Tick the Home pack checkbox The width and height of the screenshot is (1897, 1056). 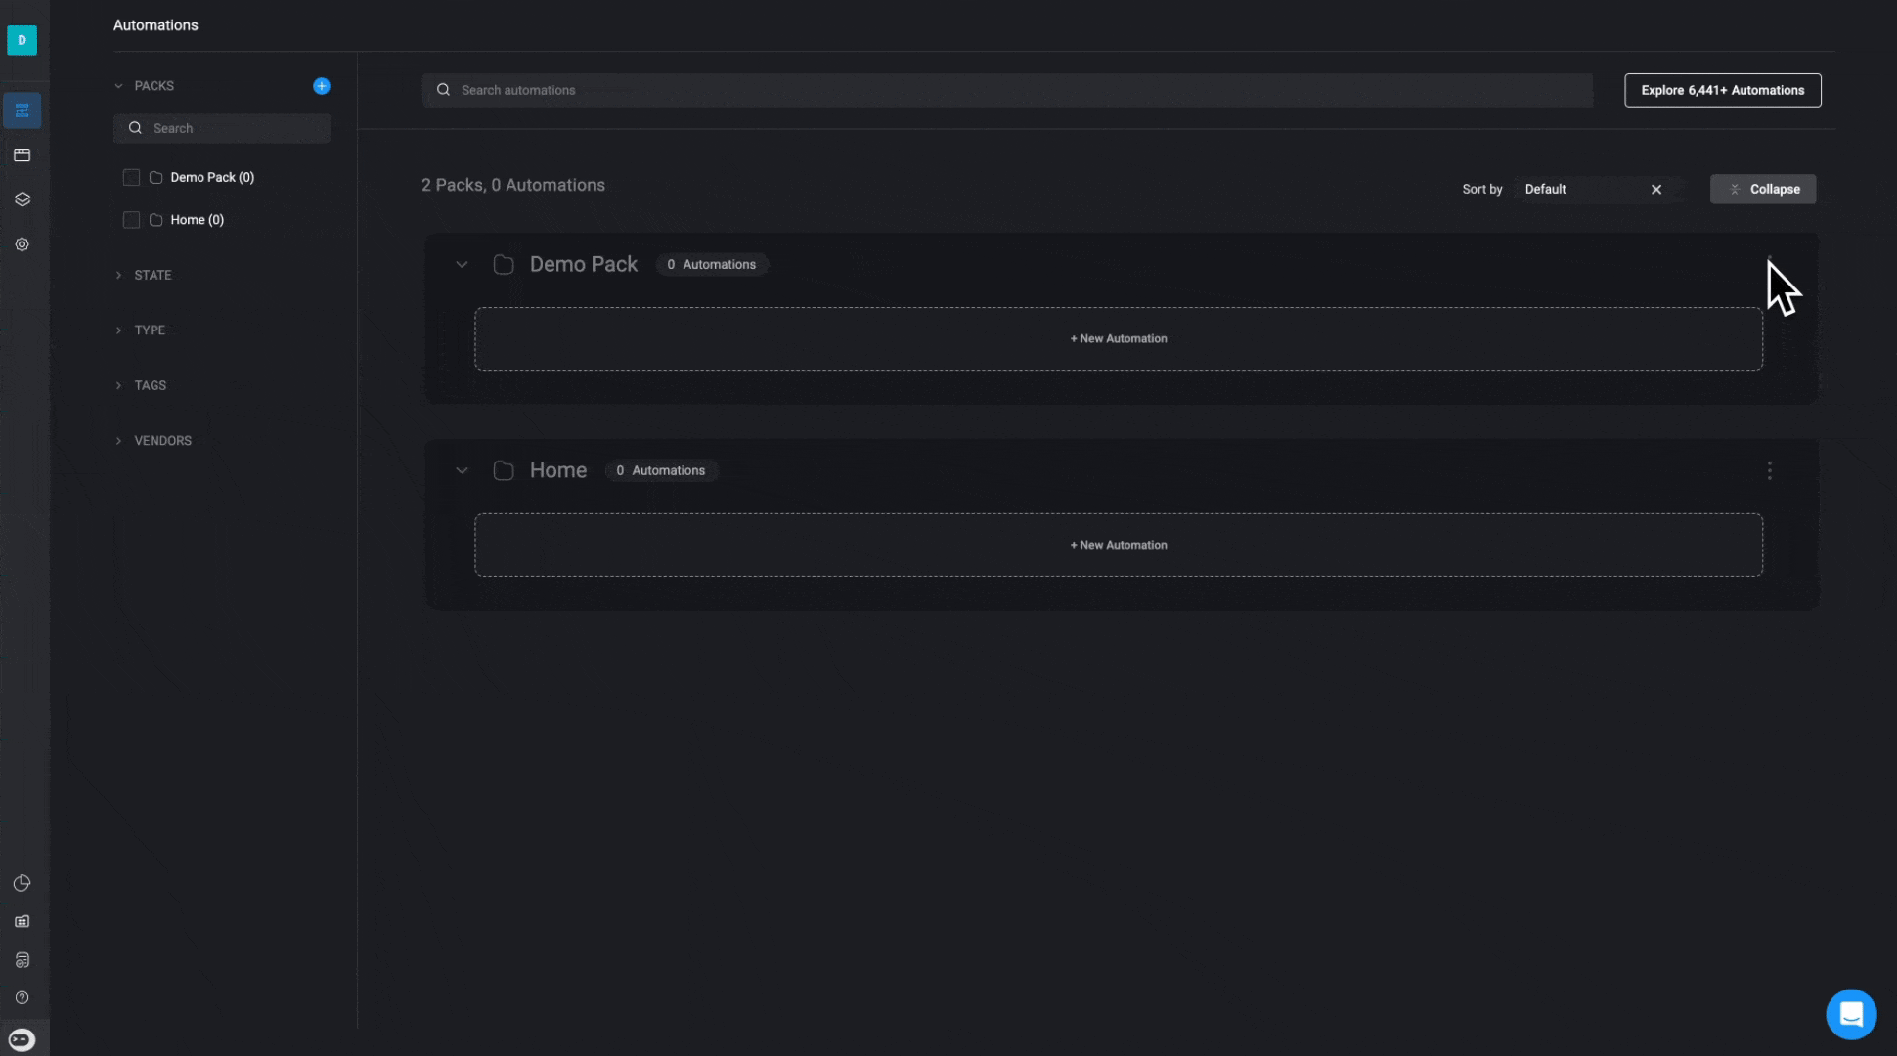131,220
